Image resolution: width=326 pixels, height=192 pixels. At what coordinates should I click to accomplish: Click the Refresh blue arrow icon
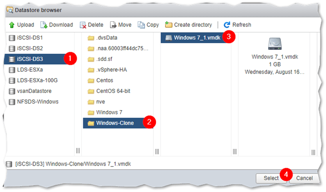coord(227,25)
